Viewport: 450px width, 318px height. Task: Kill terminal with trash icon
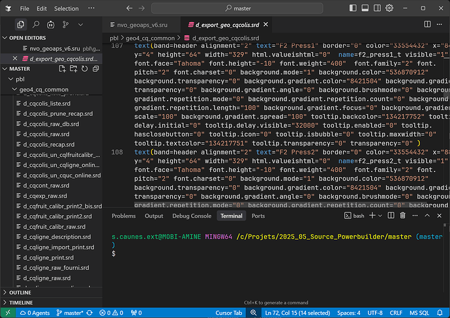point(402,216)
